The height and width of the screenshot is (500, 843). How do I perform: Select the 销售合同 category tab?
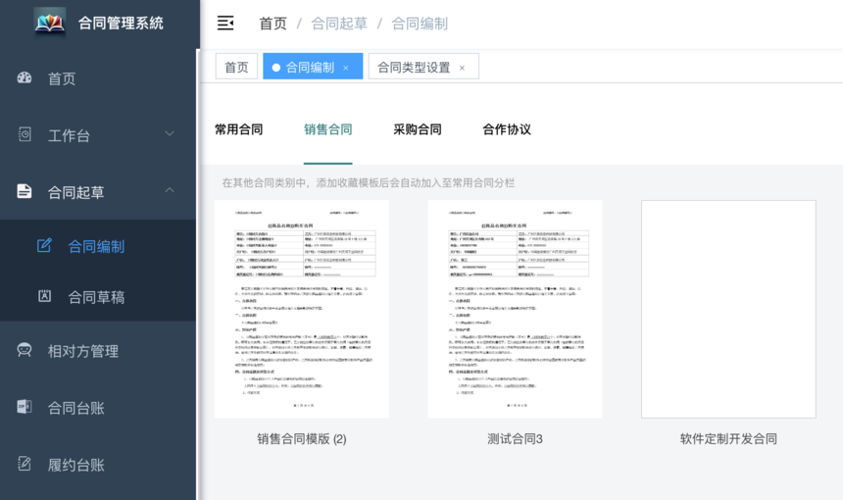[328, 129]
